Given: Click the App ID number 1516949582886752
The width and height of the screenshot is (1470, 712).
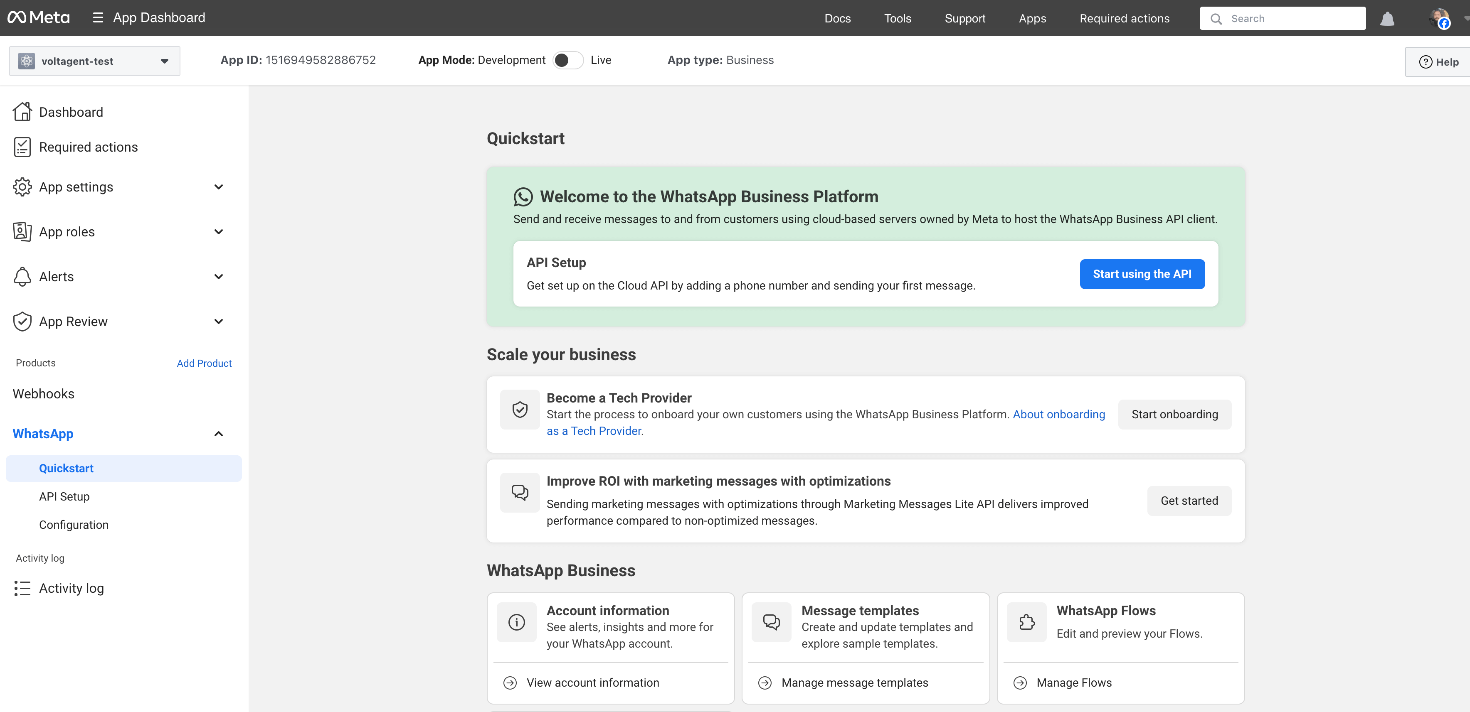Looking at the screenshot, I should (321, 60).
